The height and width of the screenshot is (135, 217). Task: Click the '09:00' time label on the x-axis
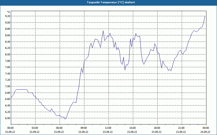click(84, 128)
